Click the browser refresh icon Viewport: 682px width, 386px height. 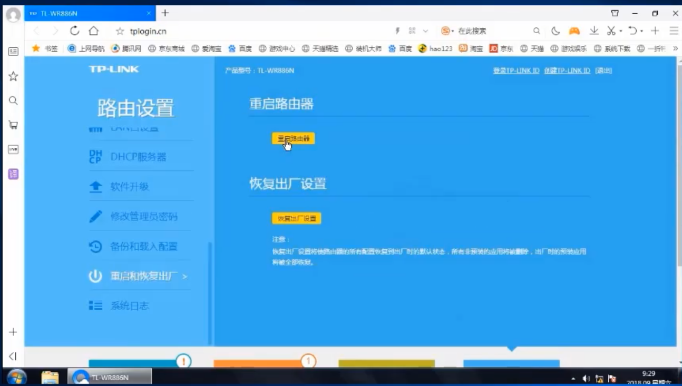tap(74, 31)
